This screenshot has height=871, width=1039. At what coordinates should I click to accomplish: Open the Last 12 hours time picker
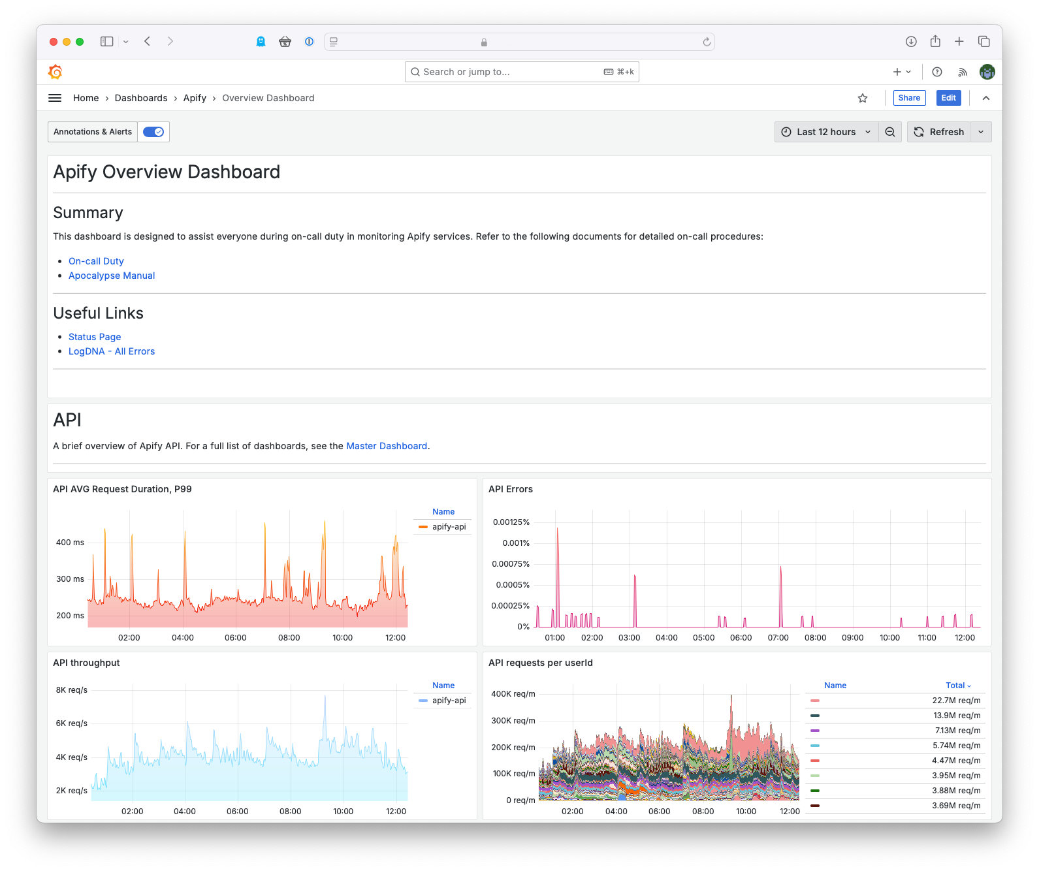coord(826,132)
